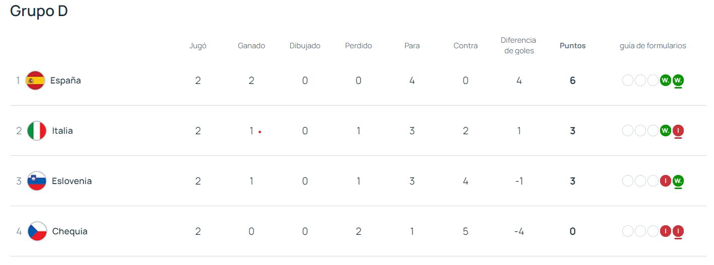Click the Italia flag icon
This screenshot has width=714, height=265.
point(37,131)
